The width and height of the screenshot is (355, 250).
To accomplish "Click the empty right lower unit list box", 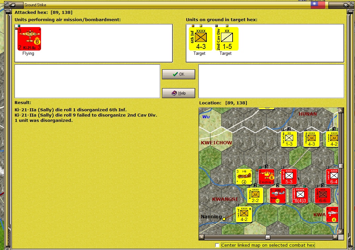I will pos(271,81).
